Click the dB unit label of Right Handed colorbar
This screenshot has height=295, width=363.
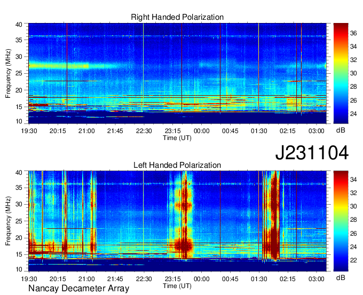tap(341, 130)
